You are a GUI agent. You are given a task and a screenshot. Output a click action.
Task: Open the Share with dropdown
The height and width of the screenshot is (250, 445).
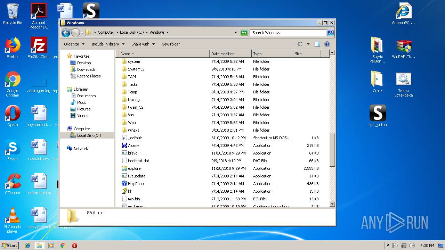point(143,44)
